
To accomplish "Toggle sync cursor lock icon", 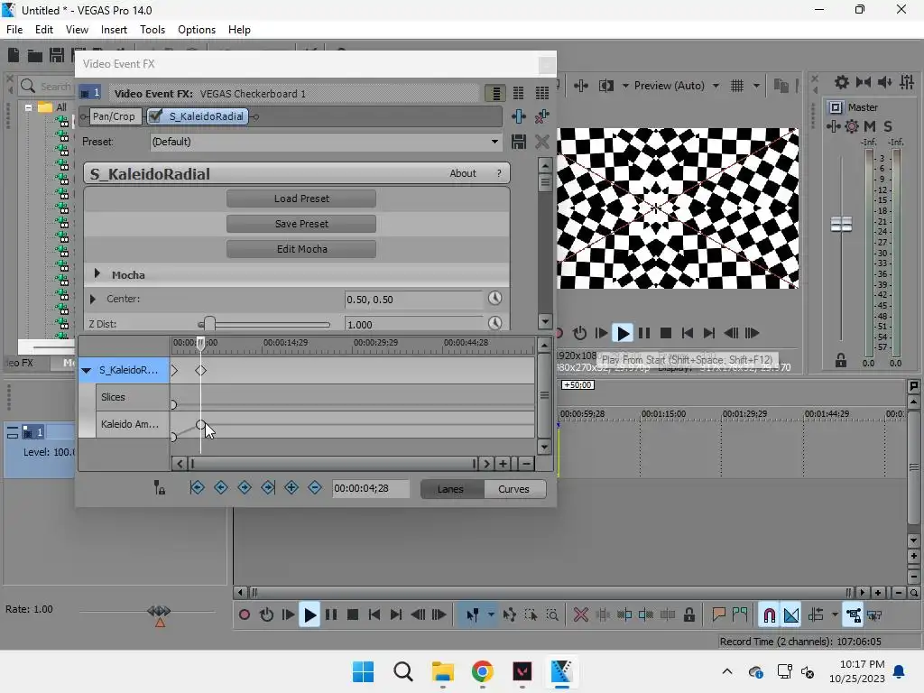I will [x=159, y=488].
